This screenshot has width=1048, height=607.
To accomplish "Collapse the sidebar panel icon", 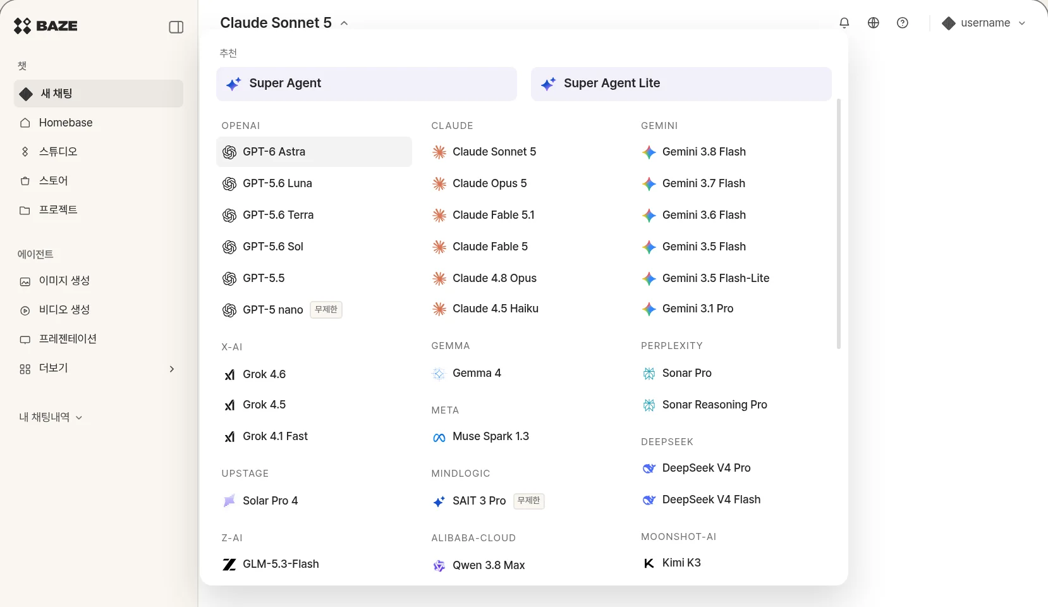I will [x=176, y=27].
